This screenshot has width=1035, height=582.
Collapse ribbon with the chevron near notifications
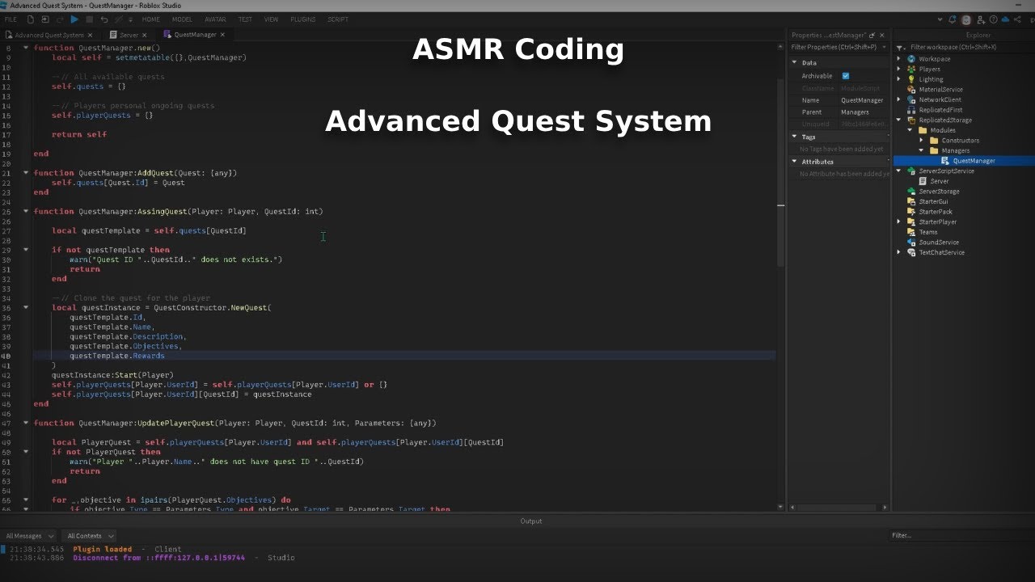[x=940, y=19]
